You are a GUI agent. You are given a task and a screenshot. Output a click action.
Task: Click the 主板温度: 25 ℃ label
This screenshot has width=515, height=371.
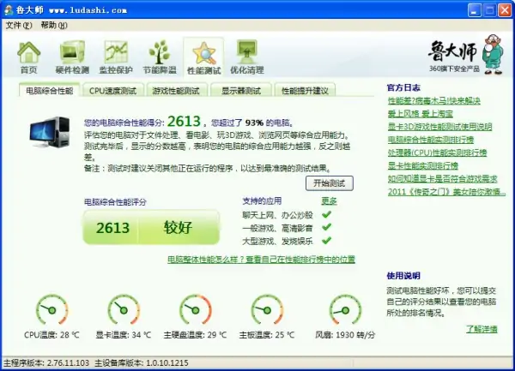point(267,335)
